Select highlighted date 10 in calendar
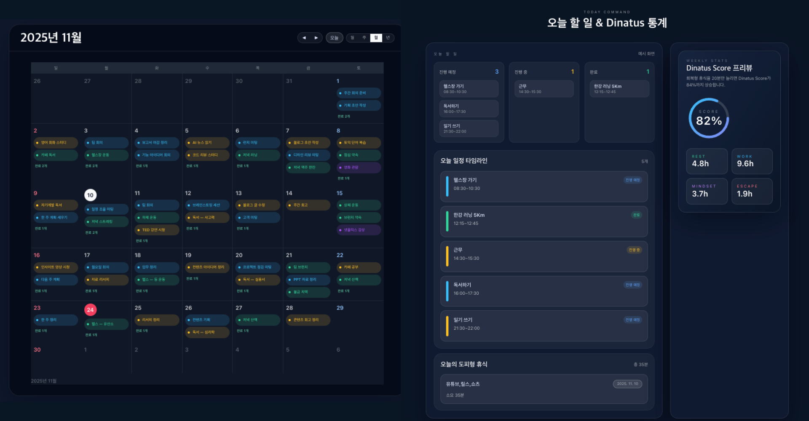The width and height of the screenshot is (809, 421). pyautogui.click(x=90, y=195)
